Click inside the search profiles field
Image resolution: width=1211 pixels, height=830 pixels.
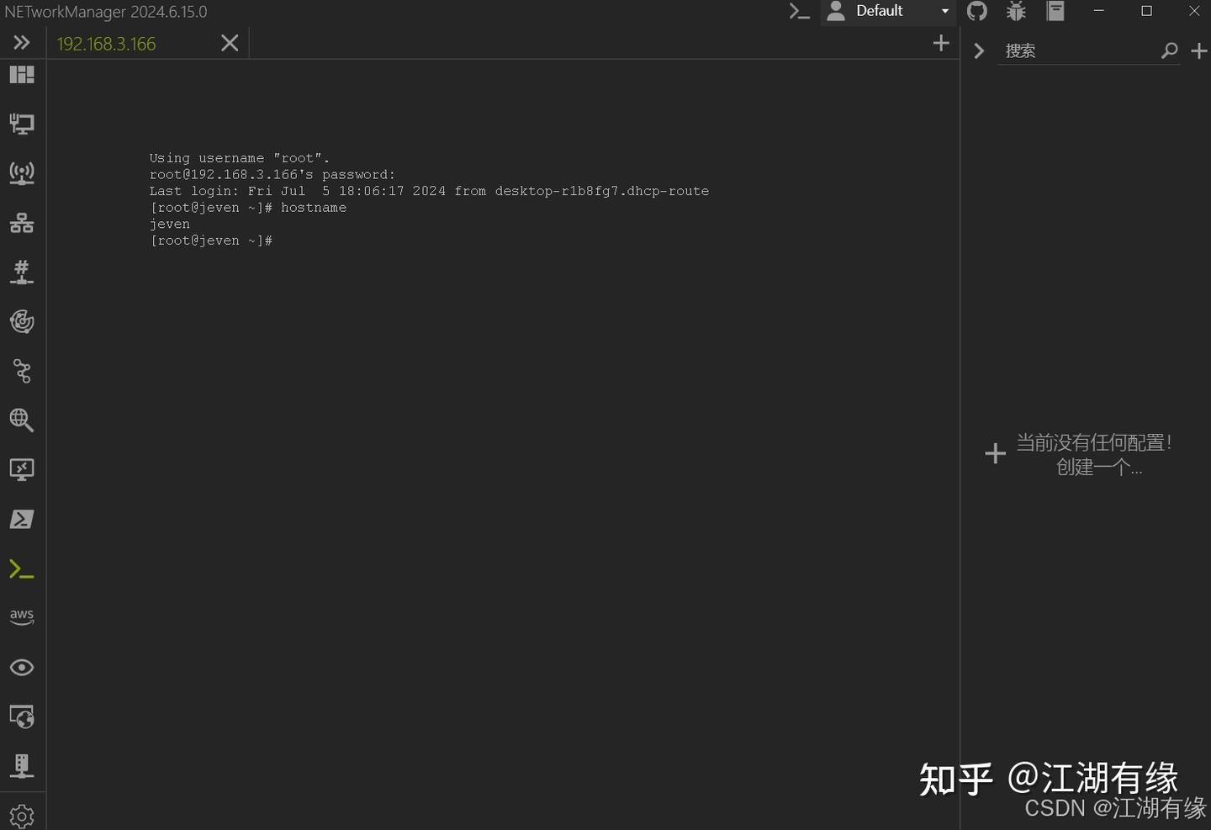(1076, 50)
